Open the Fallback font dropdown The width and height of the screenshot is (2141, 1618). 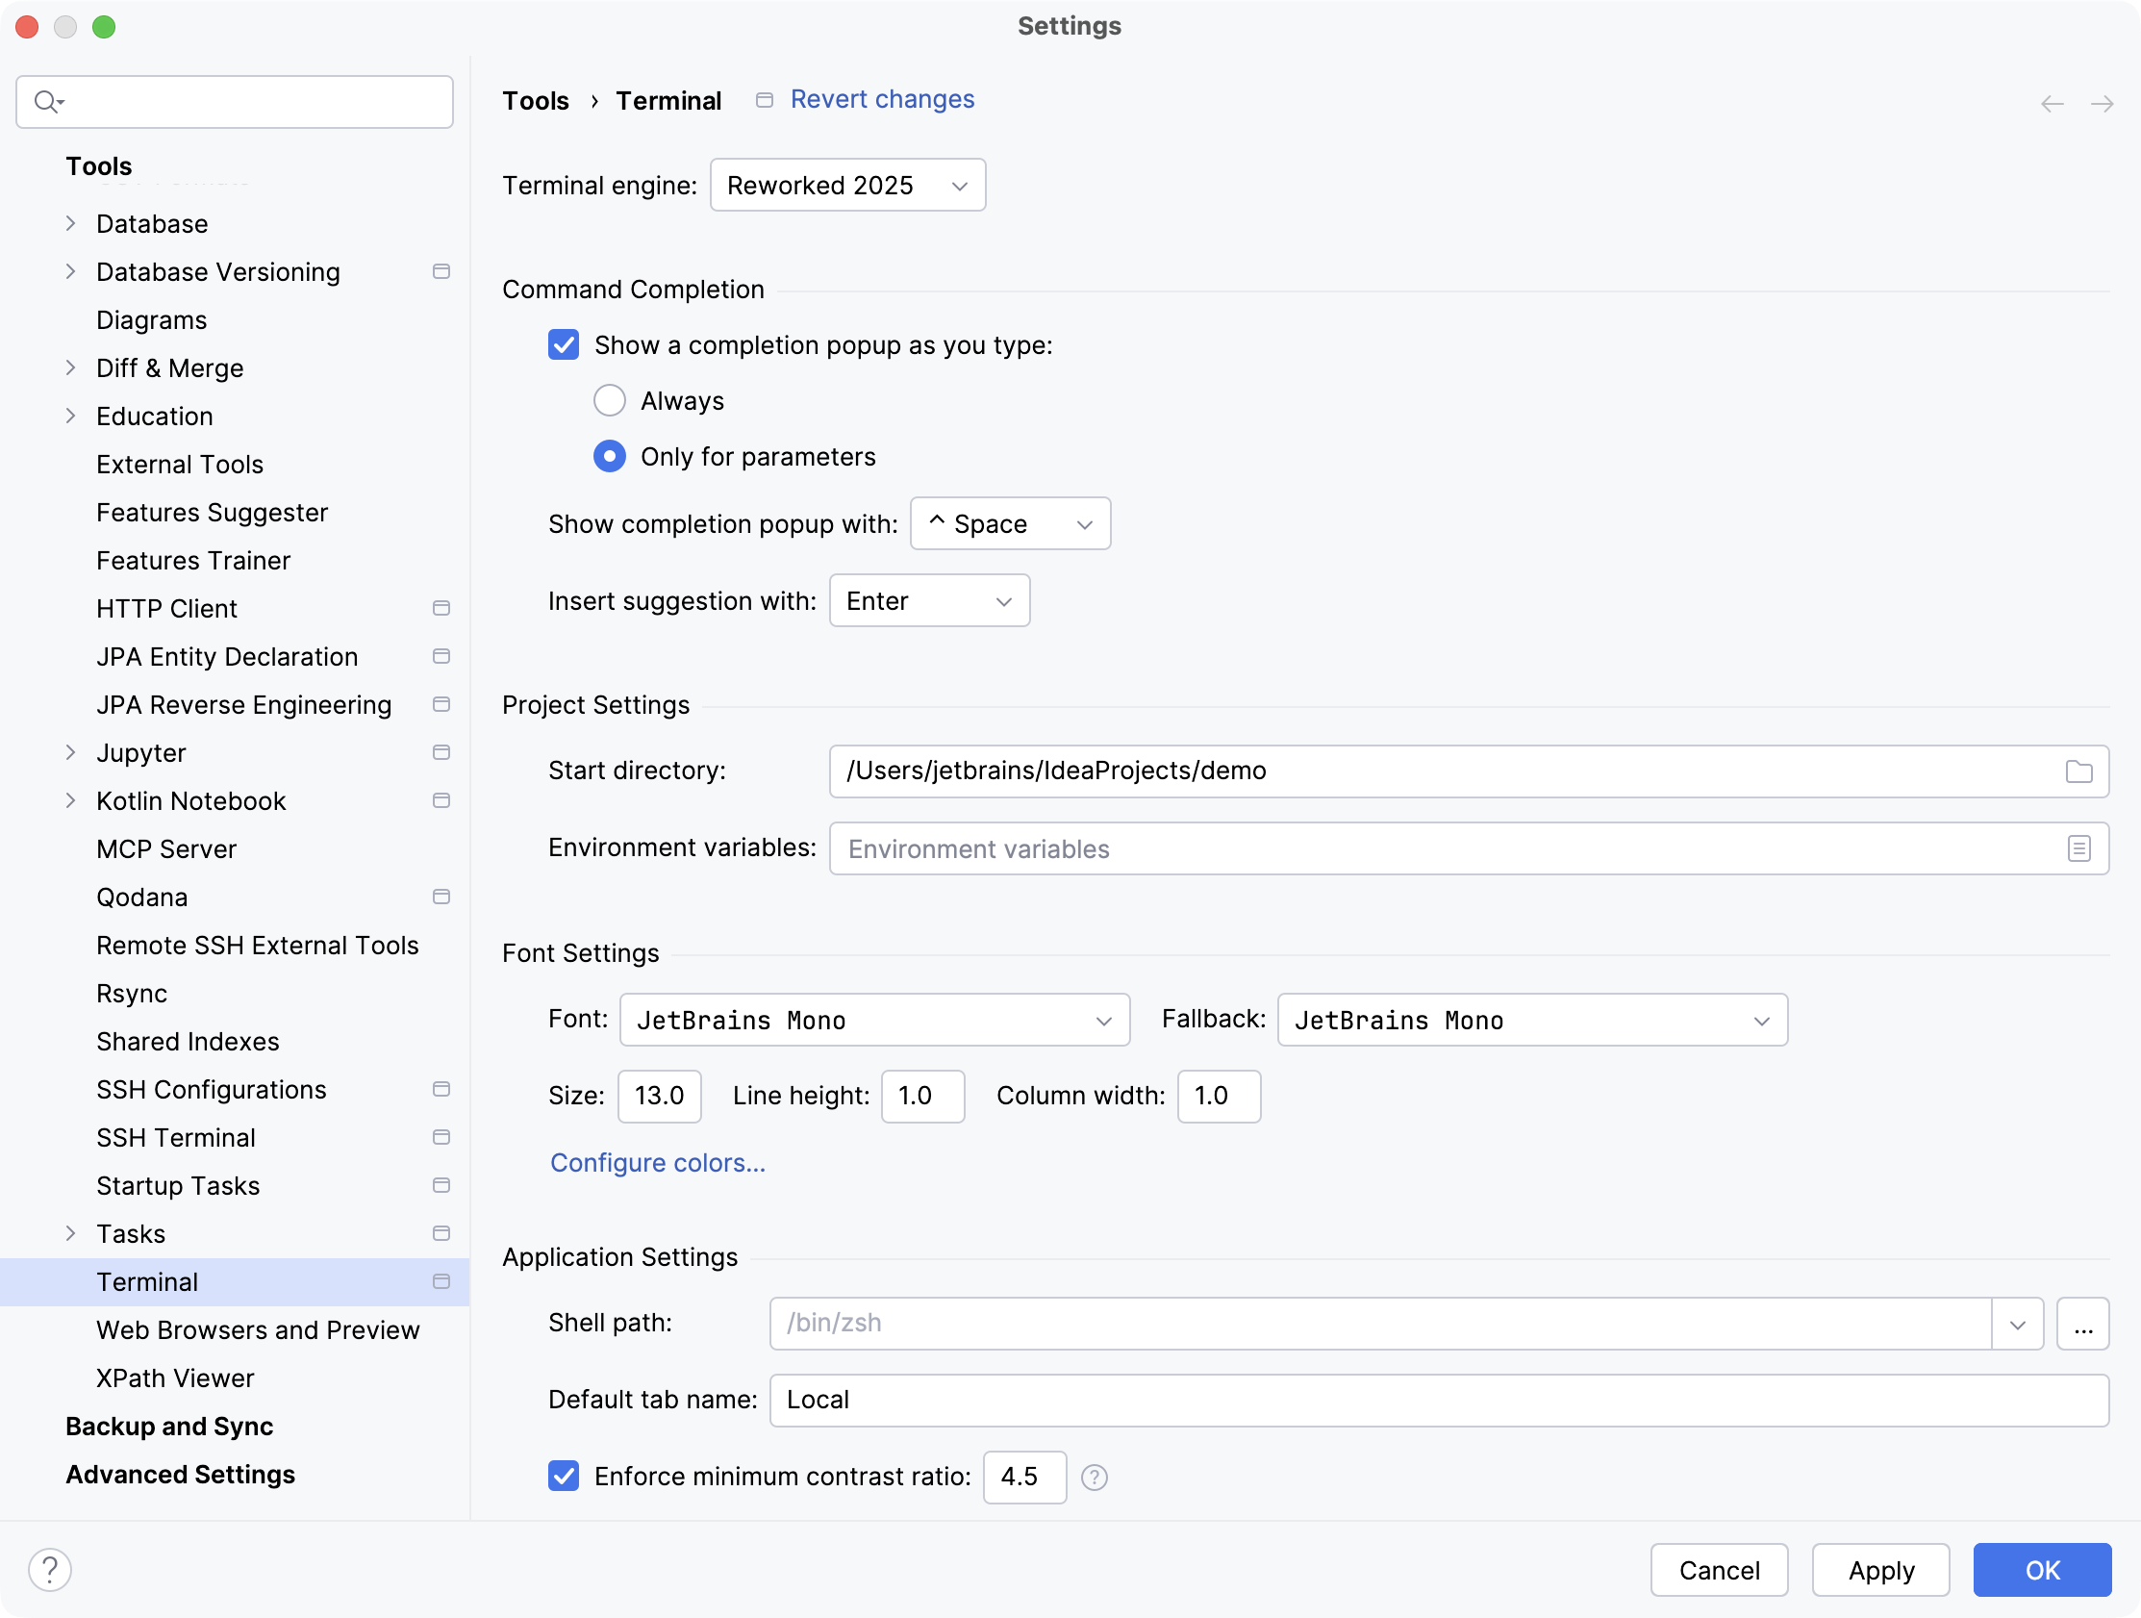[x=1531, y=1020]
